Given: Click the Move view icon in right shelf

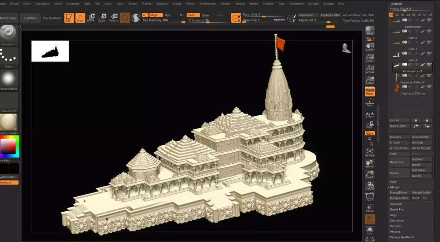Looking at the screenshot, I should point(370,164).
